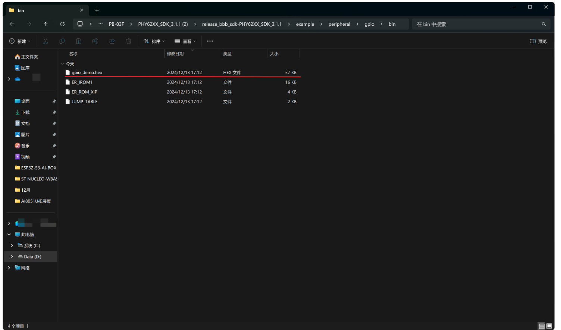This screenshot has width=561, height=330.
Task: Click the PHY62XX_SDK_3.1.1 (2) breadcrumb
Action: click(x=163, y=24)
